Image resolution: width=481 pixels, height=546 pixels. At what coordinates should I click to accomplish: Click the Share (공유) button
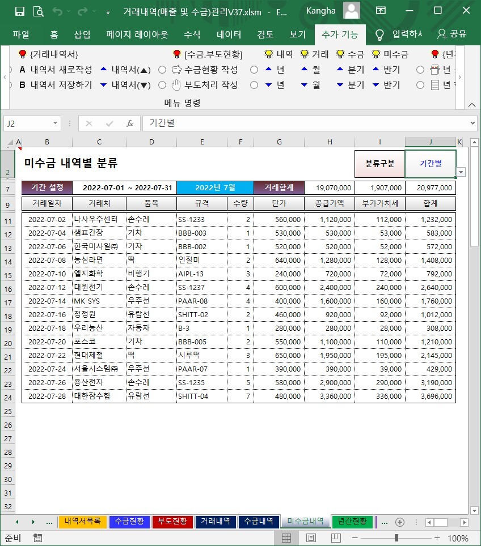(452, 34)
